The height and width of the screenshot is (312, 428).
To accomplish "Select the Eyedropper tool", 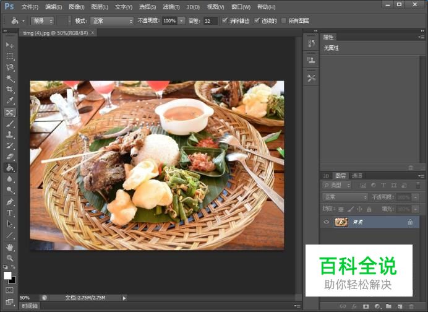I will pyautogui.click(x=10, y=101).
